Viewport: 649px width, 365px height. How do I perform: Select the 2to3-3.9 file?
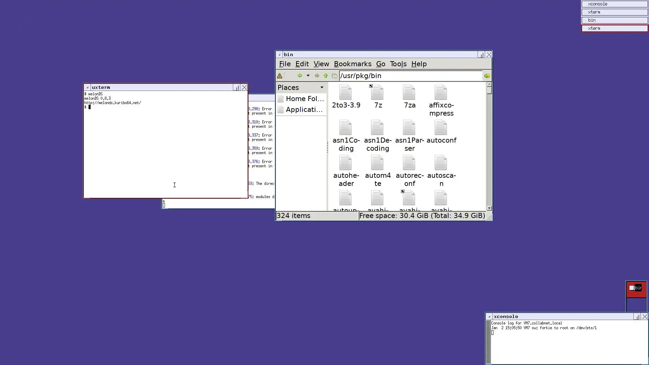coord(345,93)
